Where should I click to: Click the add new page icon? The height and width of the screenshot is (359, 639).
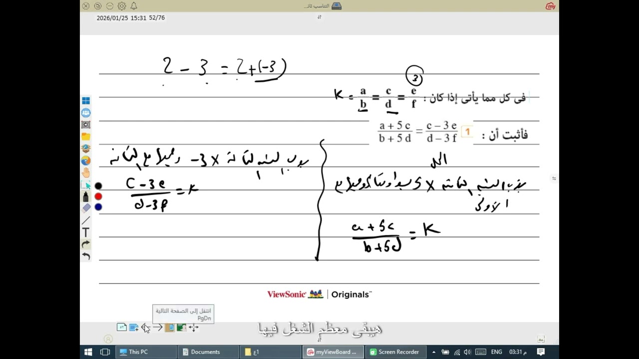coord(134,328)
